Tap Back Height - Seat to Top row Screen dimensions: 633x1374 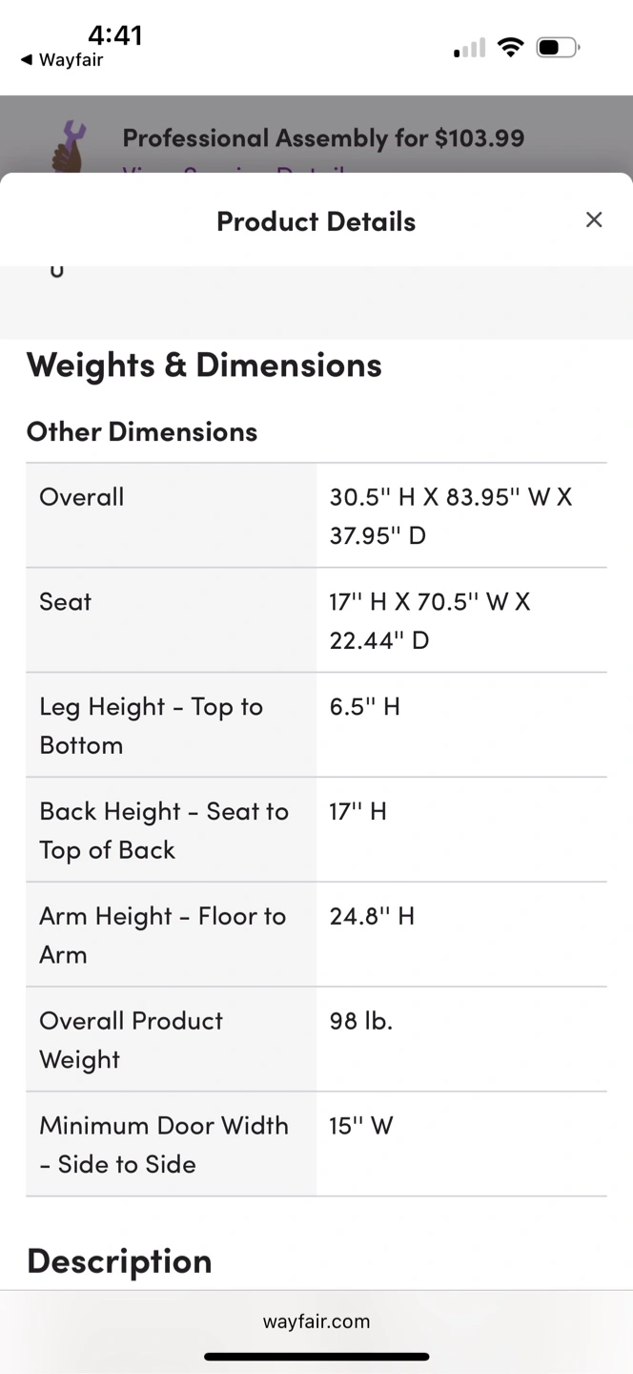tap(316, 830)
